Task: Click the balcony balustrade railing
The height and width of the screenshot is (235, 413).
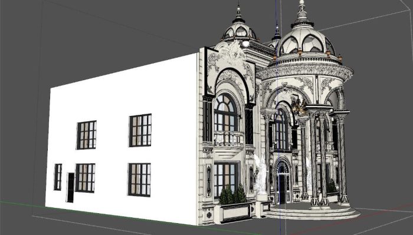Action: [229, 139]
